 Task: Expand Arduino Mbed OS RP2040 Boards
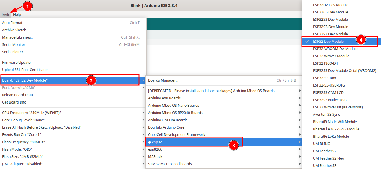click(x=224, y=113)
